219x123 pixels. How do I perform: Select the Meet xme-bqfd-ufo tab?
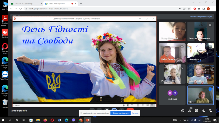[61, 4]
